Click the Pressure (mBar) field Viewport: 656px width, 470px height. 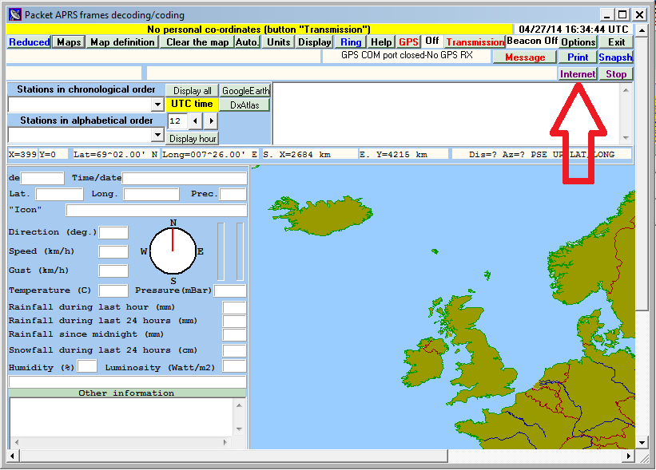[x=230, y=290]
